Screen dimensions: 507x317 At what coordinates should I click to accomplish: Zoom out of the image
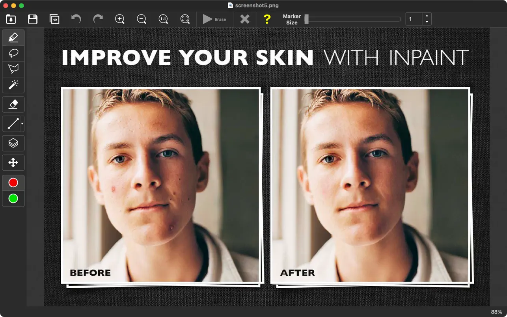[142, 19]
